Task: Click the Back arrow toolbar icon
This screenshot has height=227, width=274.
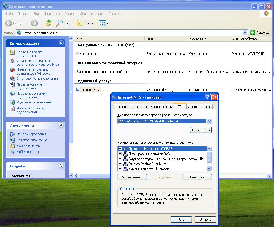Action: tap(8, 23)
